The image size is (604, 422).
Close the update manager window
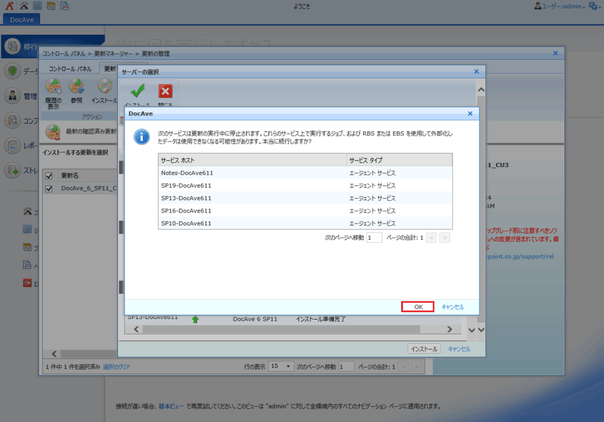[556, 53]
